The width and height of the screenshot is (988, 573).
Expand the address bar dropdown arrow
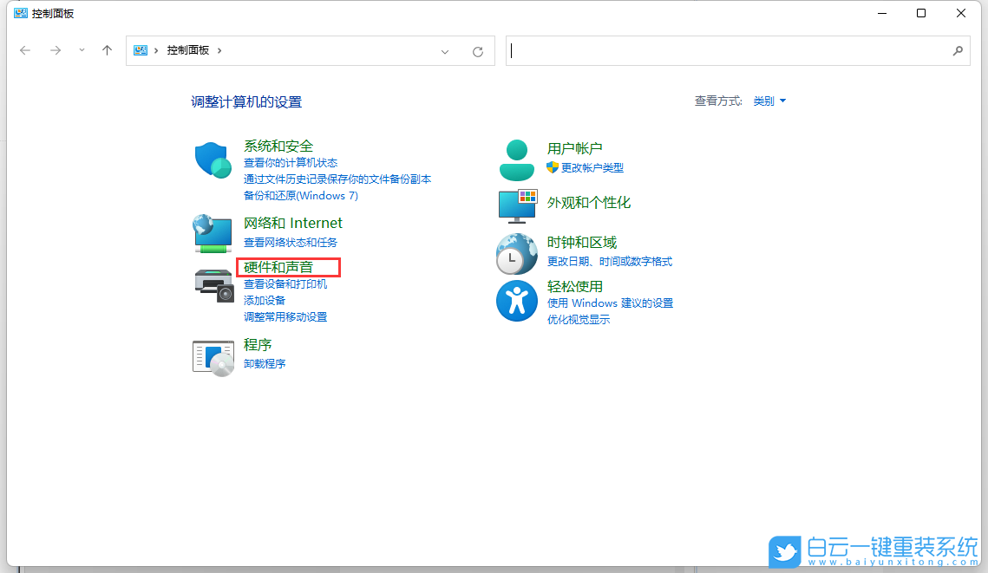pyautogui.click(x=445, y=51)
